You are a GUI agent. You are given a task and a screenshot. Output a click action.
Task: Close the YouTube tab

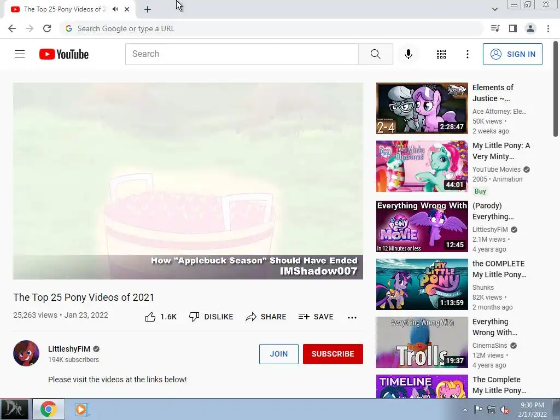[127, 9]
